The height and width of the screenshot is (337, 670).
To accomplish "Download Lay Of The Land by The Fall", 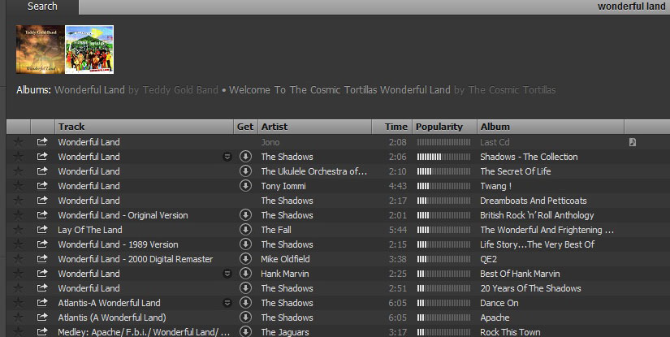I will tap(245, 230).
